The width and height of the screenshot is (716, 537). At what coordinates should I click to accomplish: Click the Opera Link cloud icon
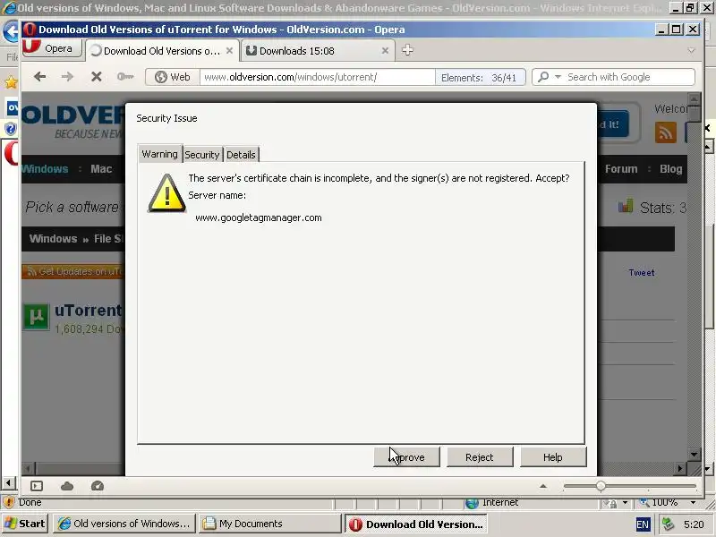(67, 486)
